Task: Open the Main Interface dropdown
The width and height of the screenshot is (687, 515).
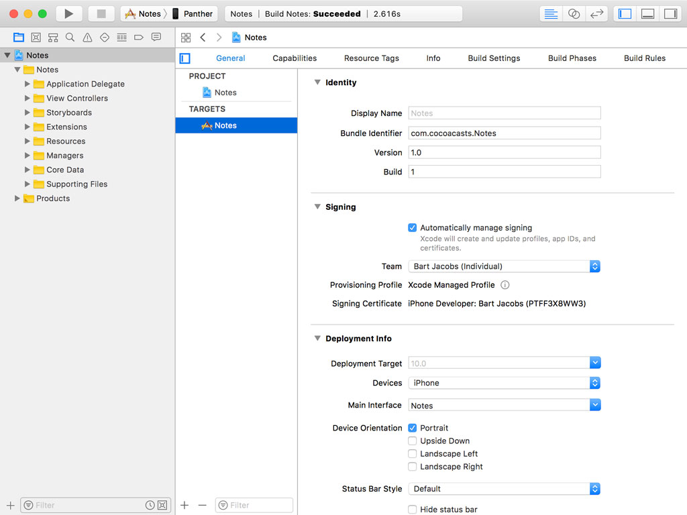Action: pyautogui.click(x=595, y=406)
